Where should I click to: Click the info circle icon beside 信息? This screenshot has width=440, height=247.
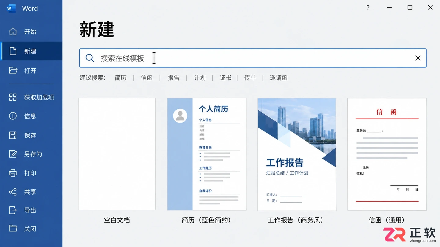13,116
